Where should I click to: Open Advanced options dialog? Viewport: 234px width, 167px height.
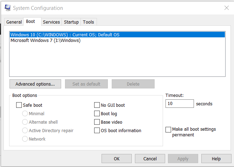click(35, 84)
